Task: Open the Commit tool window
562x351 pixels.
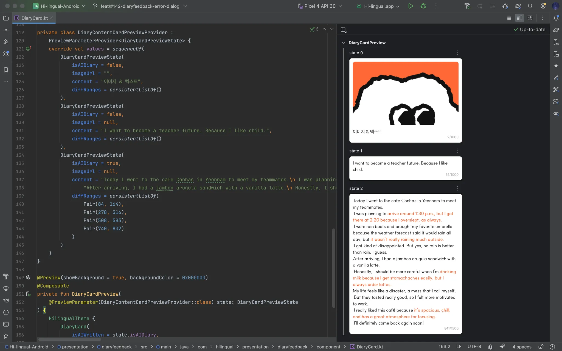Action: point(6,30)
